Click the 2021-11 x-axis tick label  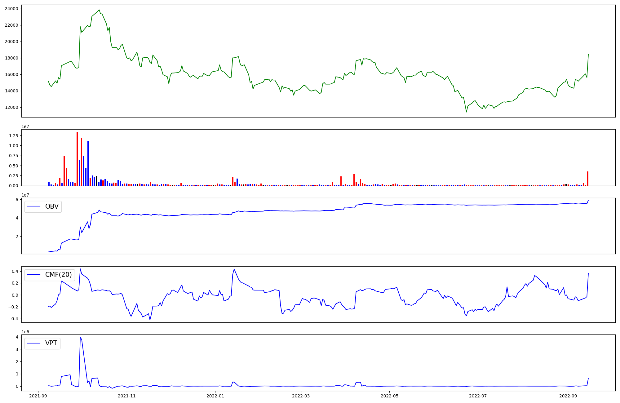click(127, 396)
